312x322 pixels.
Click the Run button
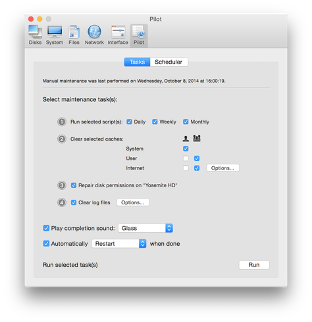(254, 265)
